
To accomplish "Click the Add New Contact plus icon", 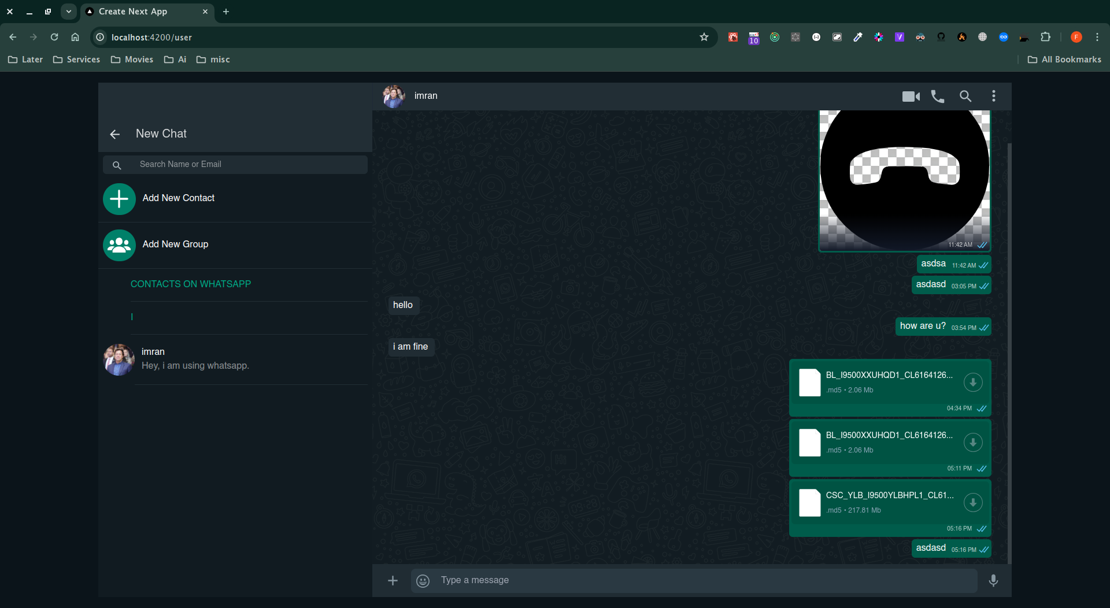I will pos(119,199).
